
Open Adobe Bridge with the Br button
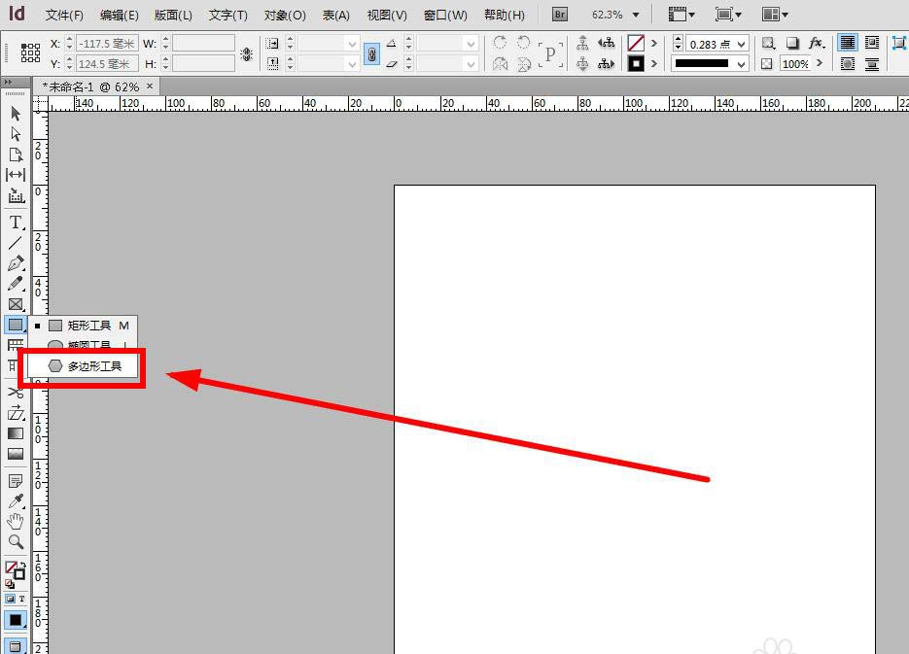click(x=559, y=15)
